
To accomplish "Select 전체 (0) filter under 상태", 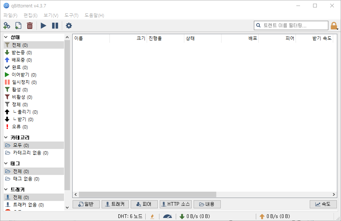I will tap(34, 45).
